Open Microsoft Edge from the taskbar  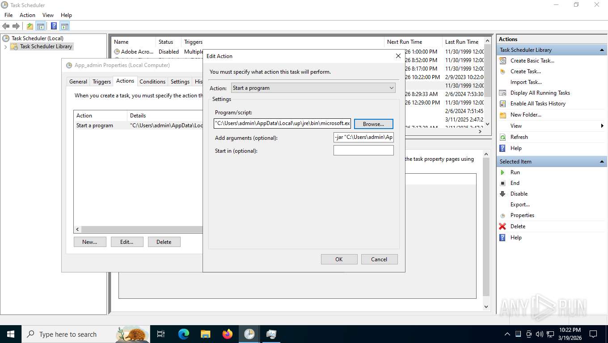(x=184, y=334)
